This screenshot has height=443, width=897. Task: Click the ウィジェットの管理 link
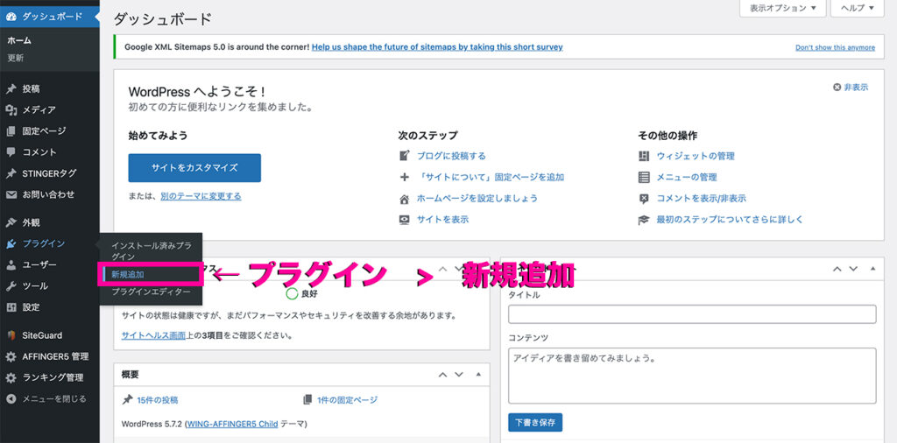point(696,156)
